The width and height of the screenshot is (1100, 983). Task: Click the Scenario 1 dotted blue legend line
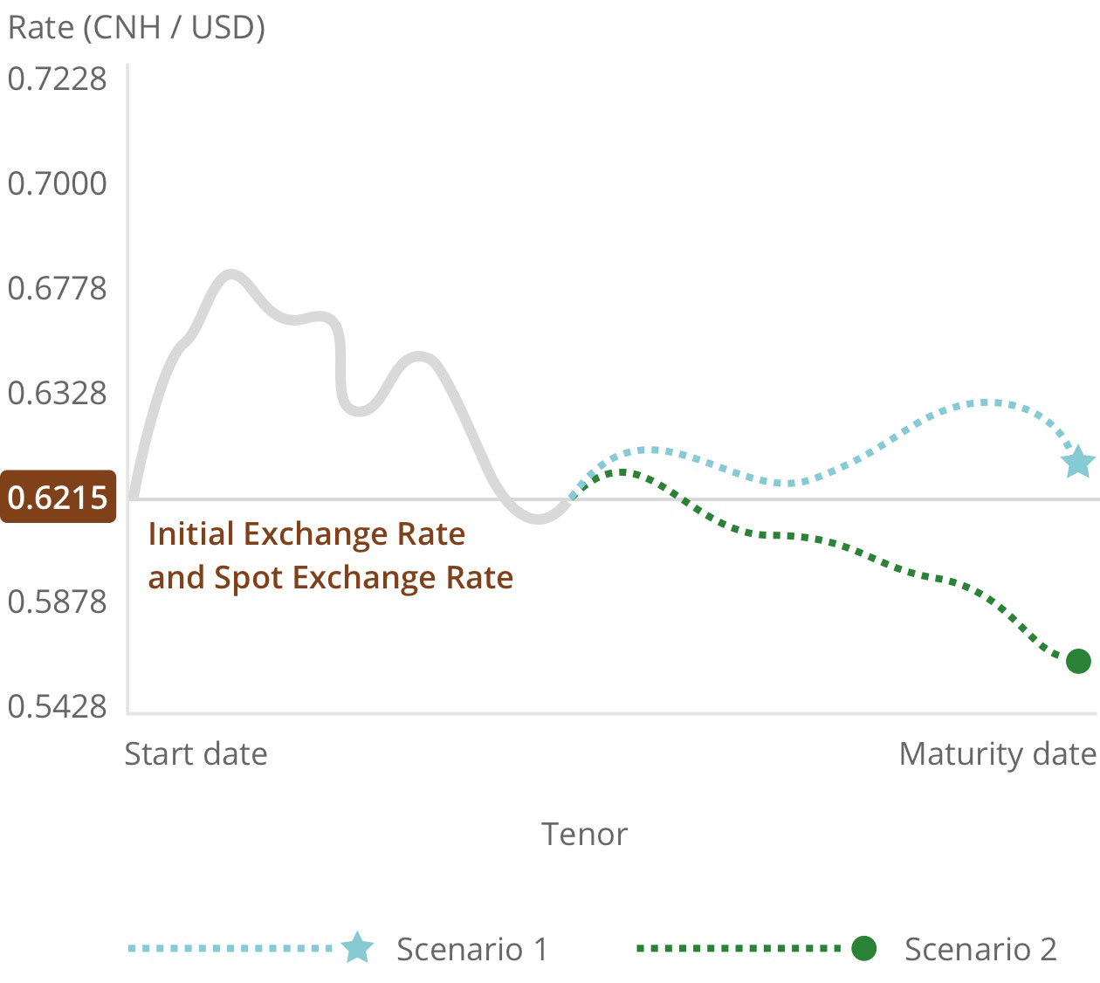(231, 948)
